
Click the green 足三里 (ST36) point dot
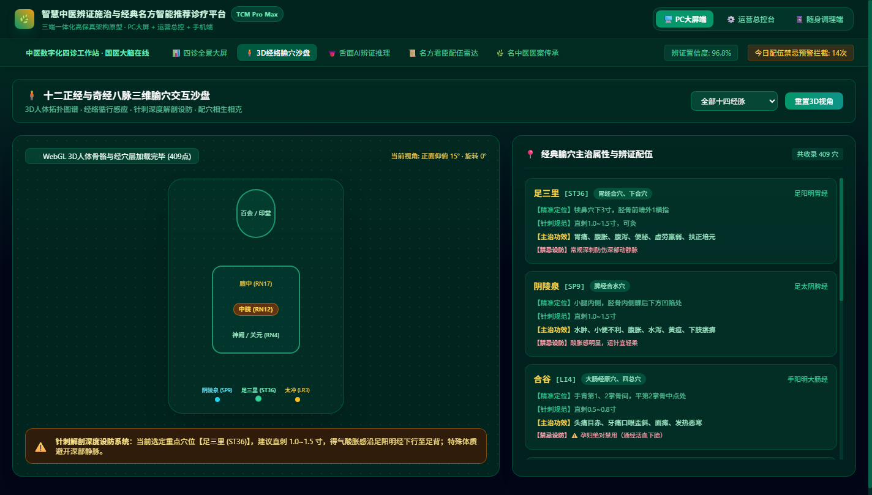[258, 399]
